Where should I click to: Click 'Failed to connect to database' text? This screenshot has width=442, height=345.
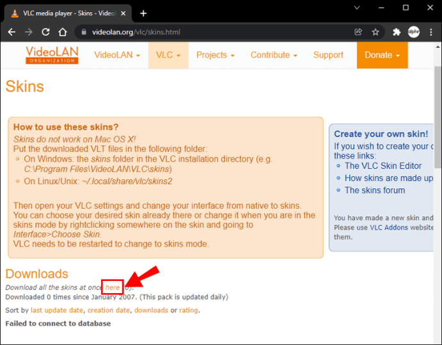(x=58, y=323)
